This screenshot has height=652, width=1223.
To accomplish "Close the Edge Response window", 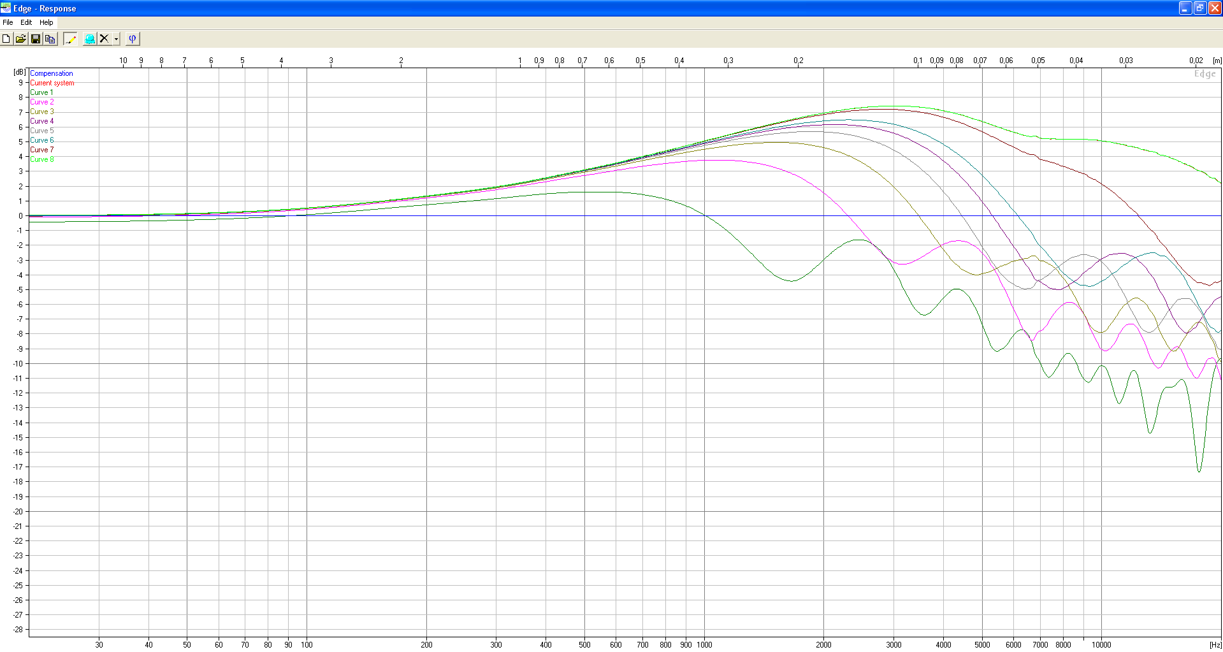I will point(1215,8).
